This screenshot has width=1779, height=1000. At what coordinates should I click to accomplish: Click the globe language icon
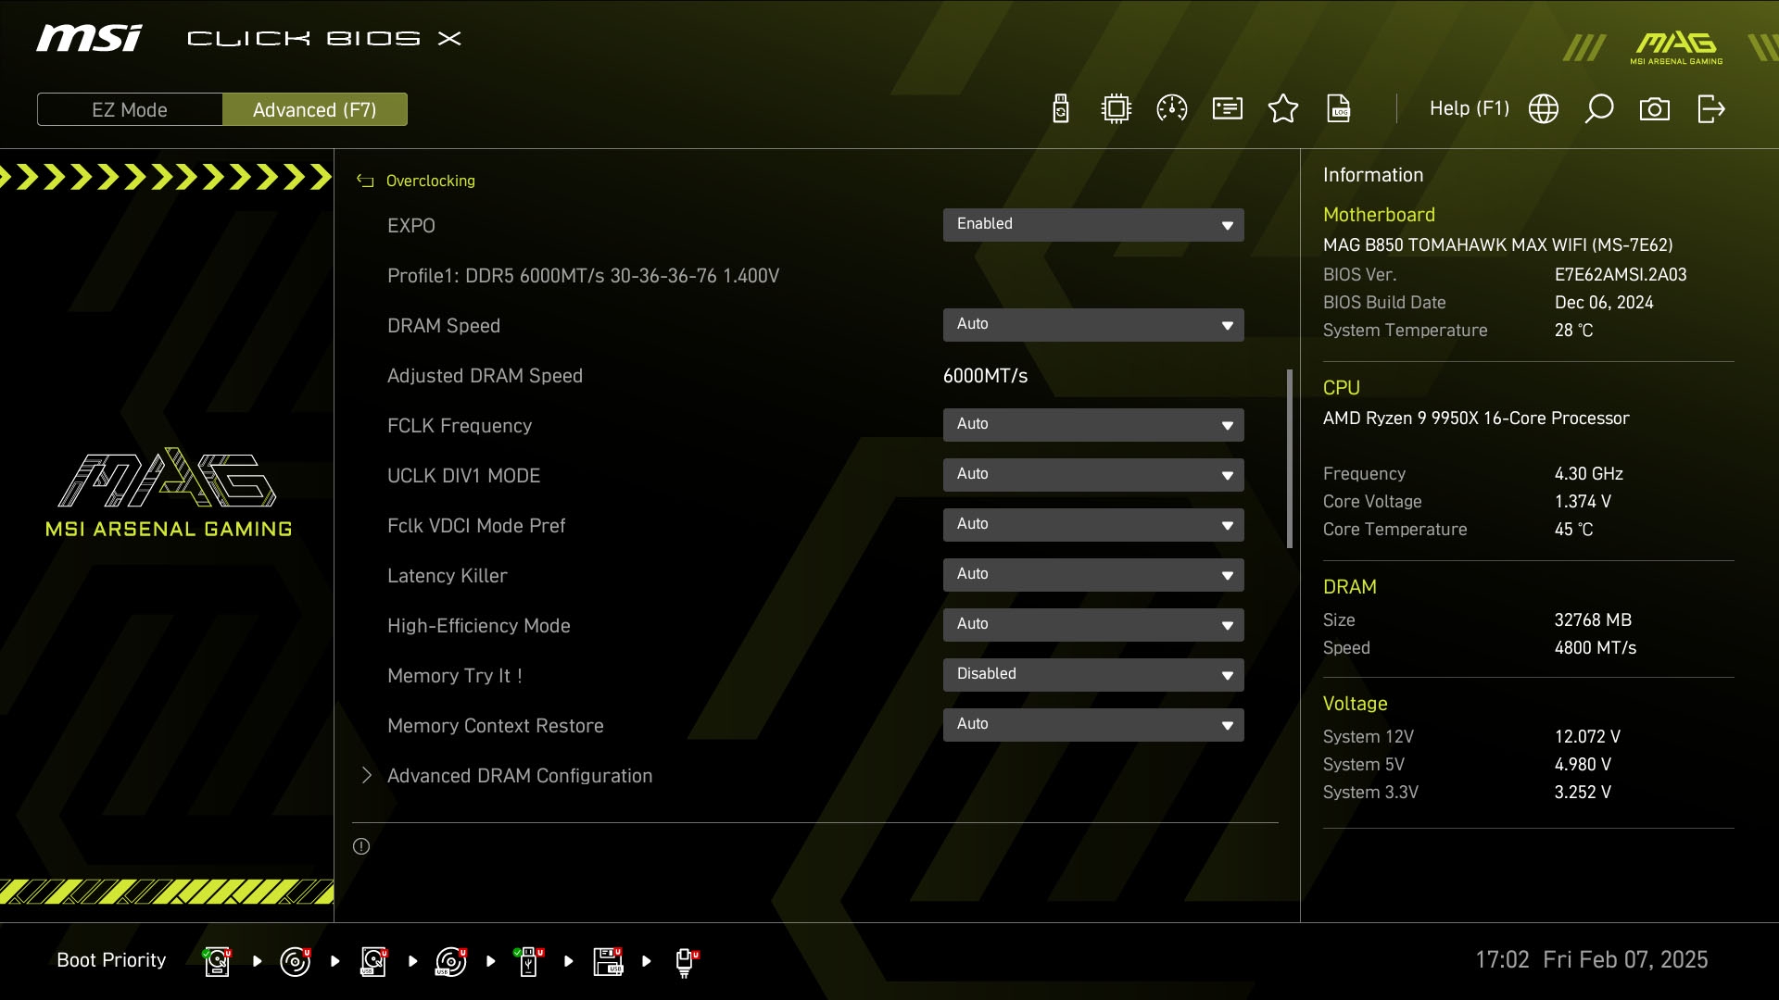point(1544,109)
